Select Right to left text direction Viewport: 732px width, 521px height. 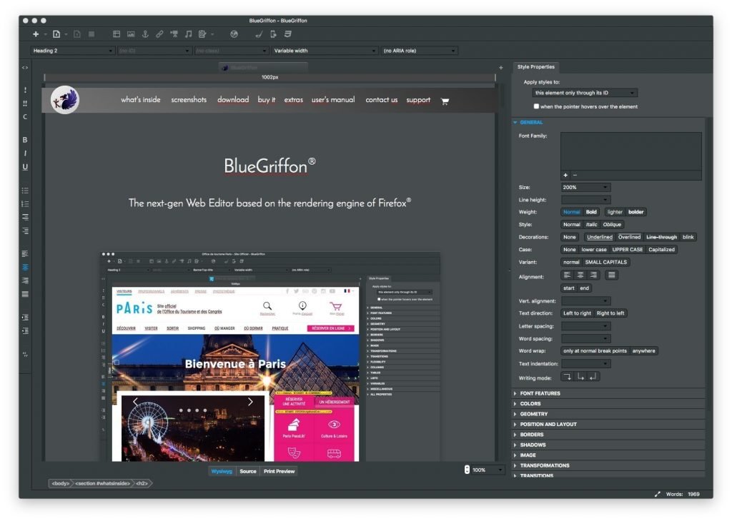[610, 313]
